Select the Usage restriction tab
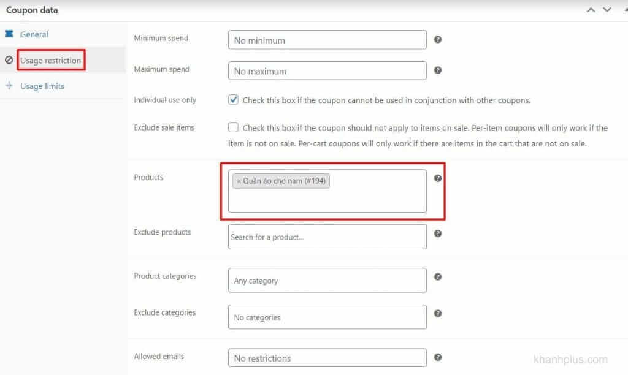This screenshot has width=628, height=375. point(50,61)
